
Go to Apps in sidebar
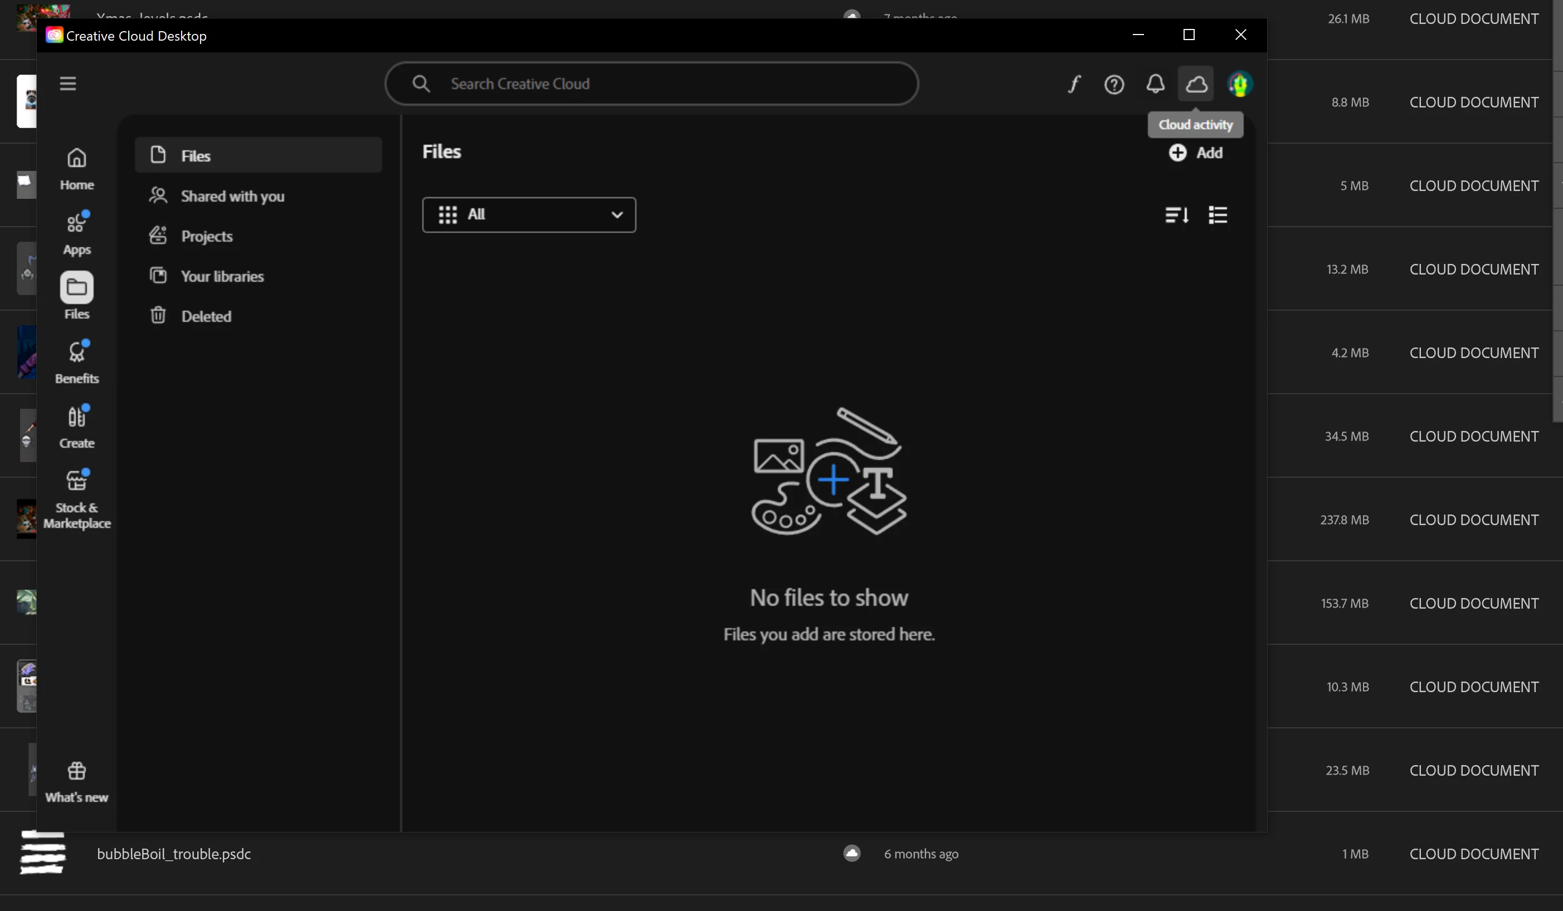pos(76,233)
